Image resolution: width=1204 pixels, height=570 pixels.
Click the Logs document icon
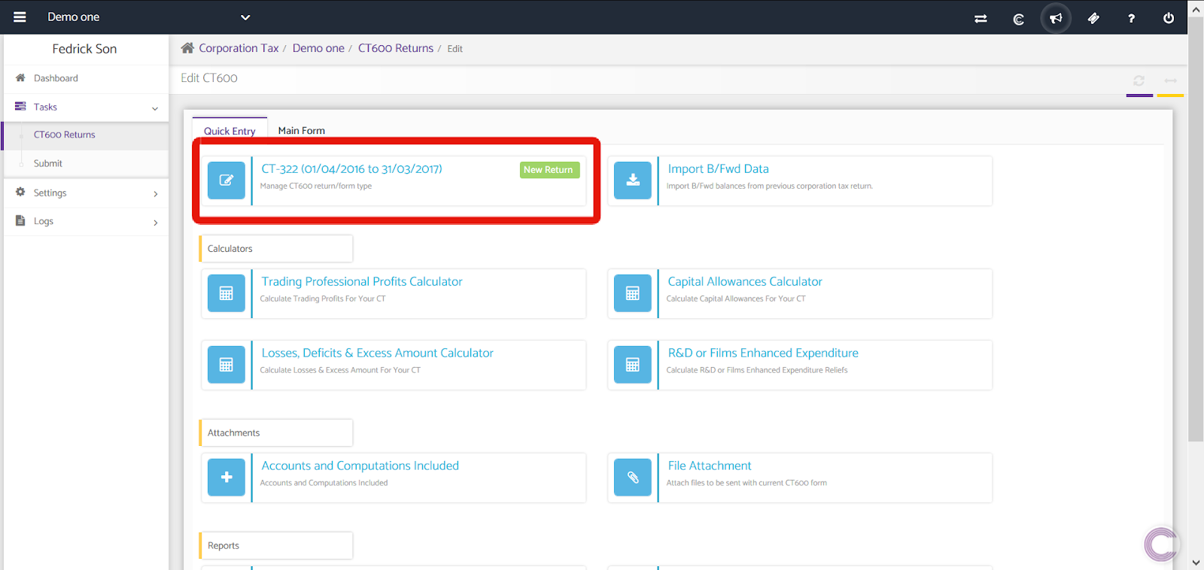point(20,220)
